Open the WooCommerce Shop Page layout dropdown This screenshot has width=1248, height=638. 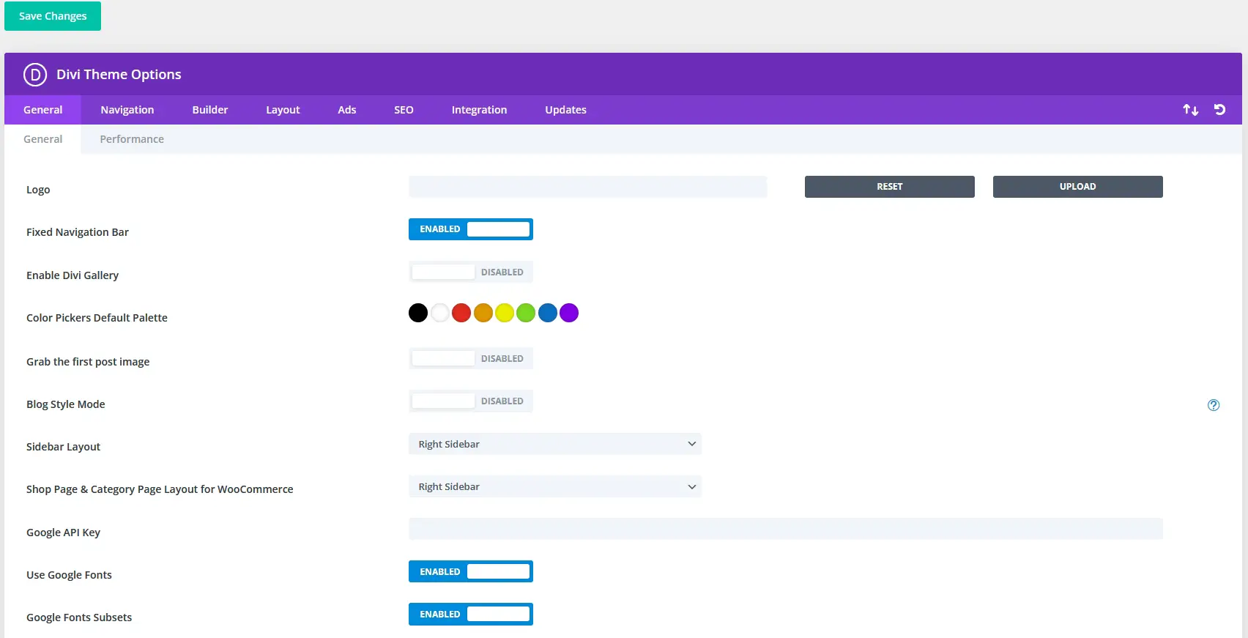point(555,486)
